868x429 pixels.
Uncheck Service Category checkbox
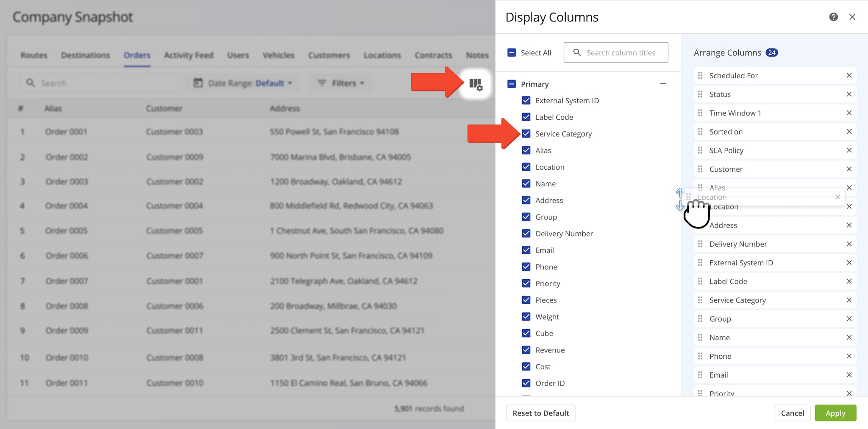[x=526, y=134]
